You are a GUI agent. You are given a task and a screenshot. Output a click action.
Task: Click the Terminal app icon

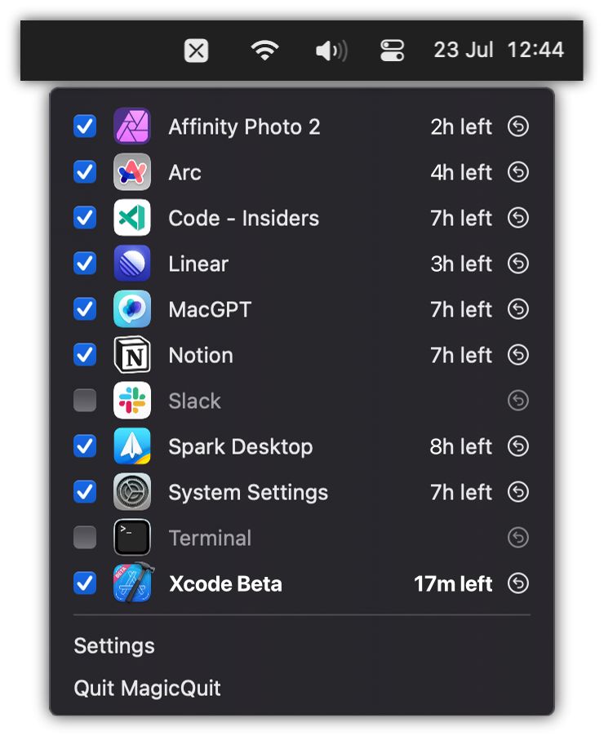[x=132, y=538]
